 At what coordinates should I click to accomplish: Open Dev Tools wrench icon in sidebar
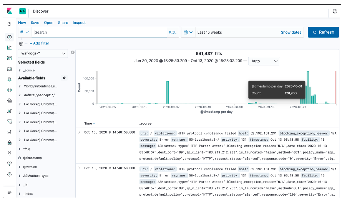[9, 153]
